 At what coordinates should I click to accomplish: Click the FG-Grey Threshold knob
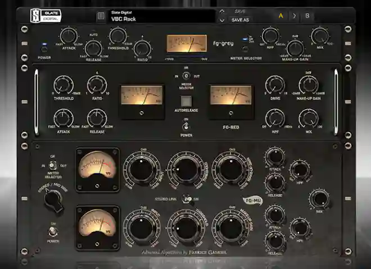(x=118, y=36)
